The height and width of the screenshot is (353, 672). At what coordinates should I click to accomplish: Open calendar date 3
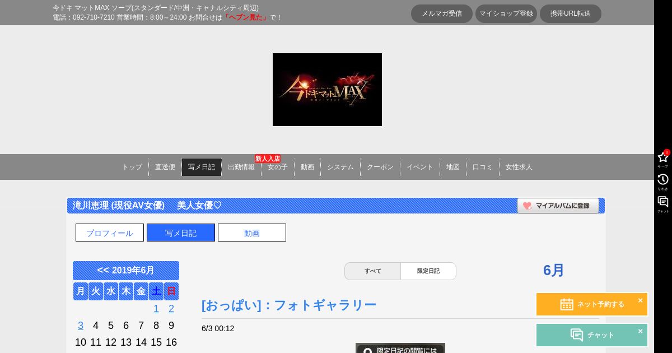[81, 326]
